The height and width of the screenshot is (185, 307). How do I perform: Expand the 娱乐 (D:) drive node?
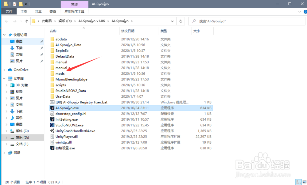pyautogui.click(x=6, y=138)
